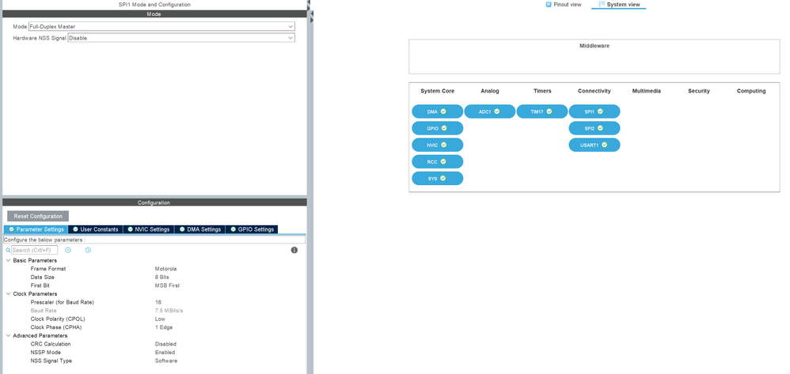790x374 pixels.
Task: Open the ADC1 analog button
Action: (490, 111)
